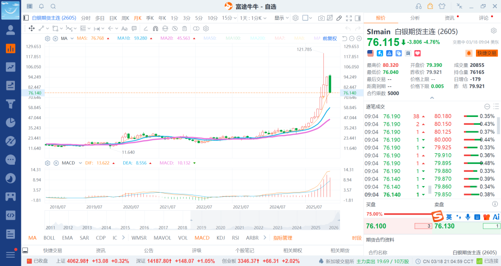Screen dimensions: 501x266
Task: Open the funnel screener icon in sidebar
Action: point(11,104)
